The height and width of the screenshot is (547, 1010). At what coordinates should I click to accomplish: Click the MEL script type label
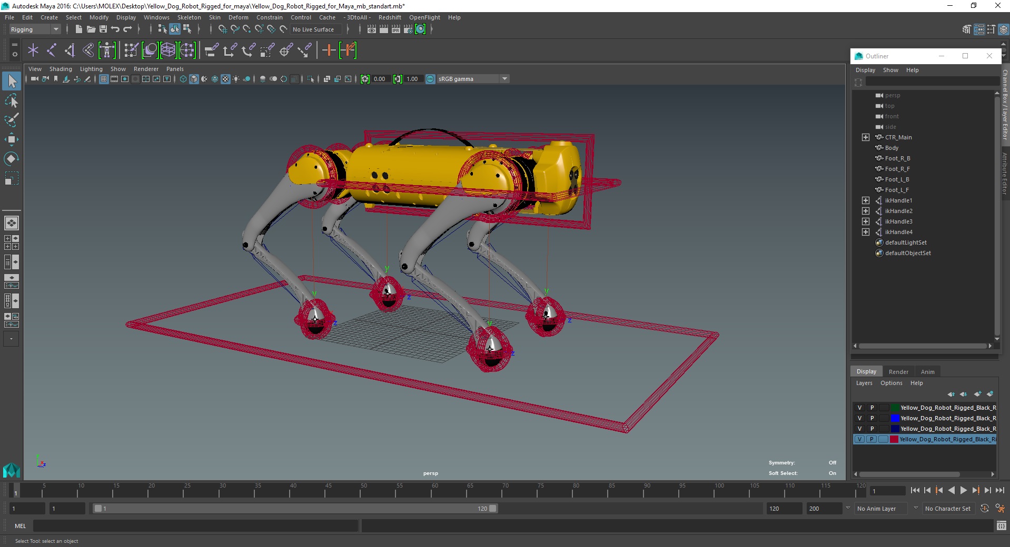tap(20, 526)
